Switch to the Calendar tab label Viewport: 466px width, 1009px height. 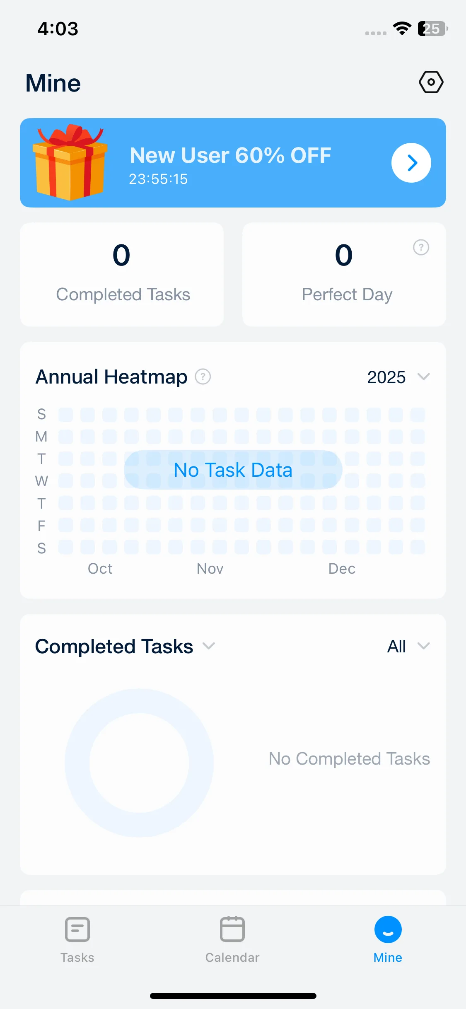[232, 958]
